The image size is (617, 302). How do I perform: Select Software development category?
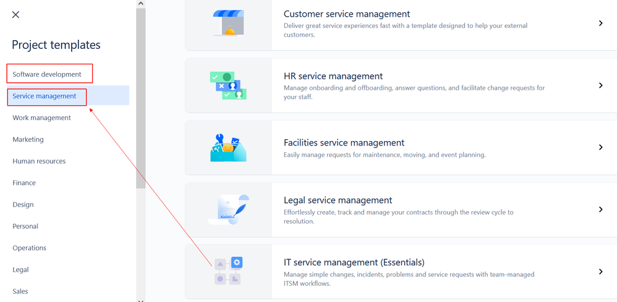pyautogui.click(x=47, y=74)
